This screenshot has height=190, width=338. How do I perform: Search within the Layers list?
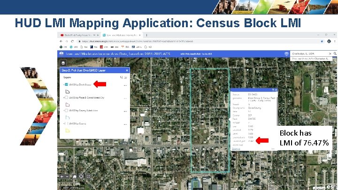[122, 77]
